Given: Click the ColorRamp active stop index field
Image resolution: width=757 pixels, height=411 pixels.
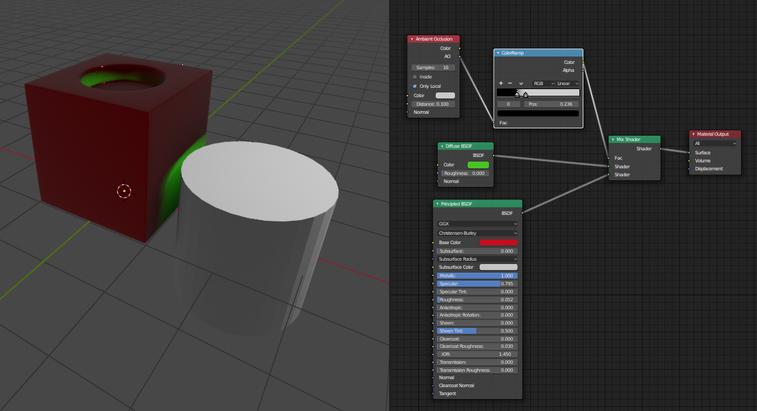Looking at the screenshot, I should click(x=508, y=104).
